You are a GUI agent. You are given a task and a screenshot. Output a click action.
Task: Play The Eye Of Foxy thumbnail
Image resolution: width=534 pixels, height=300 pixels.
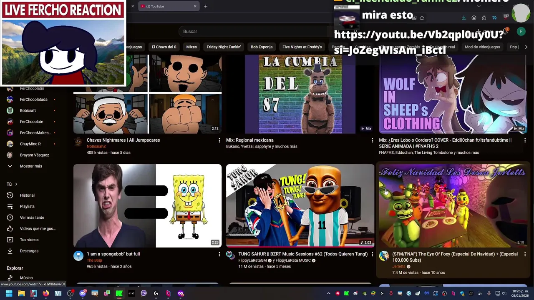tap(453, 206)
